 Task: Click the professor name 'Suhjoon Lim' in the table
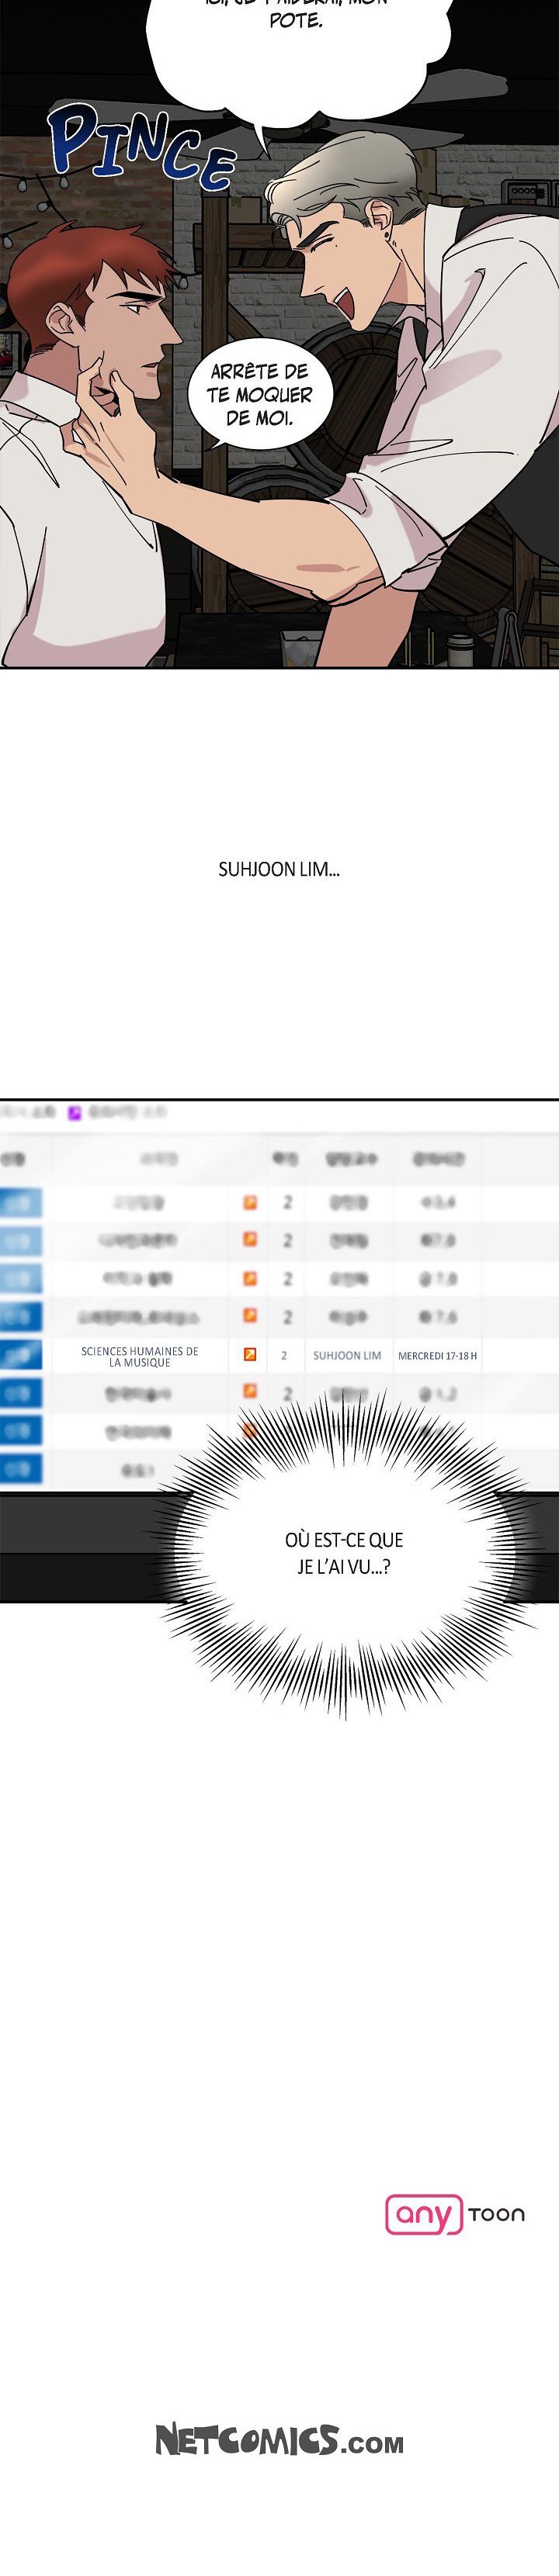click(x=346, y=1356)
